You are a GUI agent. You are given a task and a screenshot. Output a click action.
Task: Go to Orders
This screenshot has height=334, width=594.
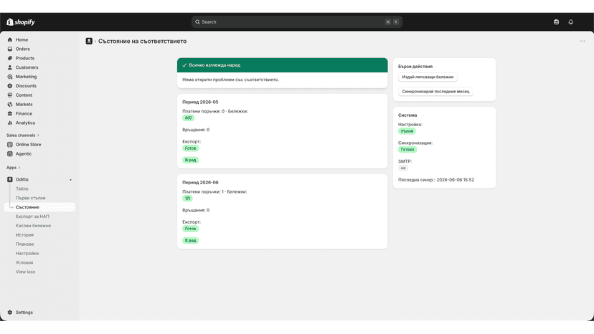[22, 49]
